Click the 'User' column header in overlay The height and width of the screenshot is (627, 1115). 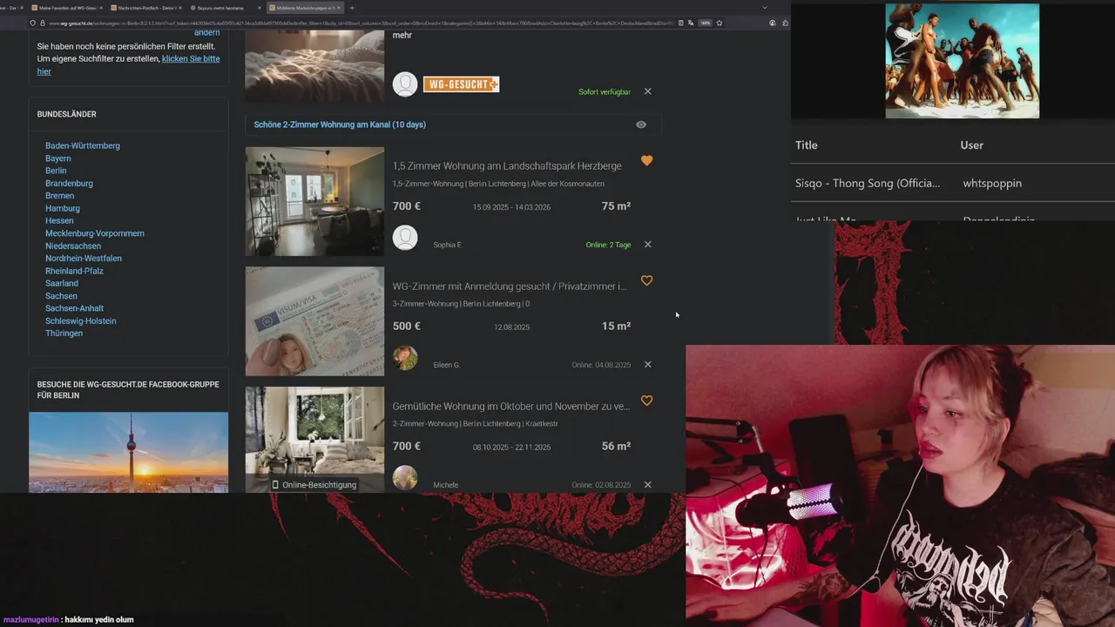point(972,145)
